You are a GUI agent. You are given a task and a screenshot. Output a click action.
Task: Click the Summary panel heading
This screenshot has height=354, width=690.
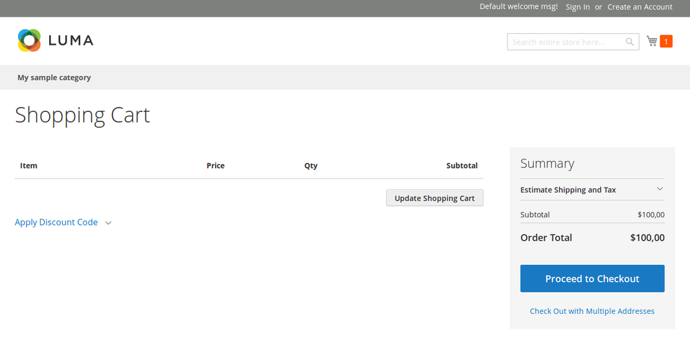coord(547,164)
